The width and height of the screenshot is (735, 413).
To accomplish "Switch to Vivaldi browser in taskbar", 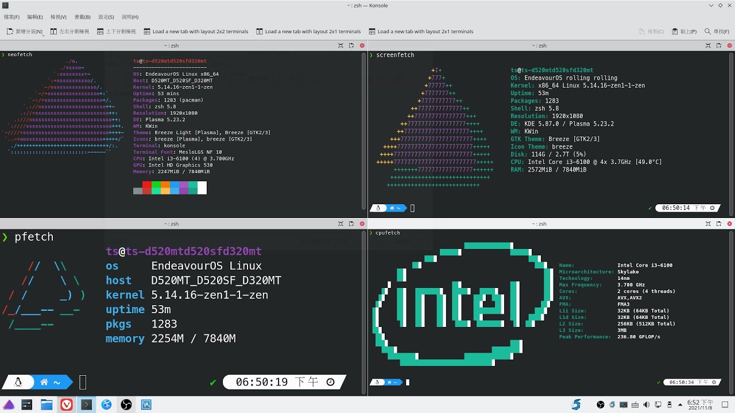I will [67, 404].
